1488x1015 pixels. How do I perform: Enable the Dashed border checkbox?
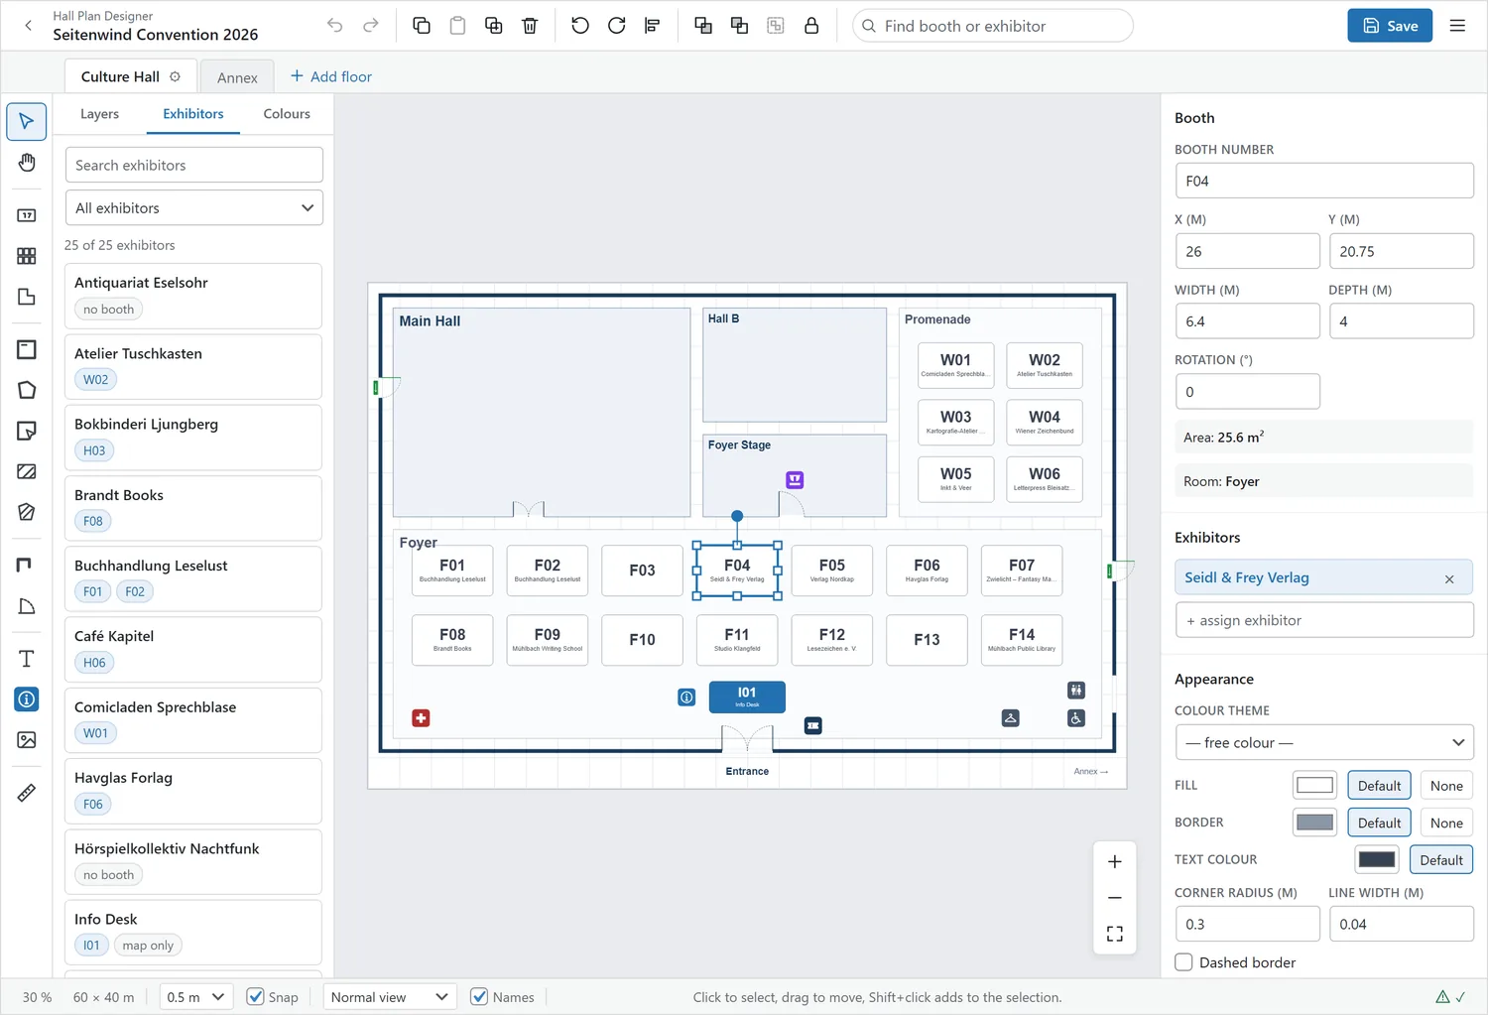tap(1183, 962)
